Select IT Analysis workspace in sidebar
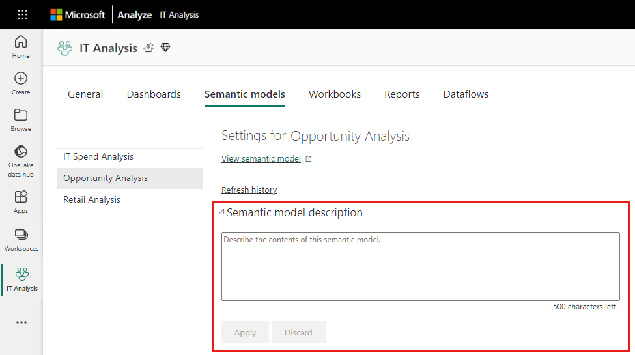 [22, 279]
